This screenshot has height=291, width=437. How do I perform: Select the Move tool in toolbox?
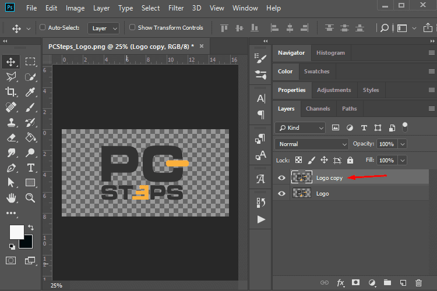pos(10,62)
